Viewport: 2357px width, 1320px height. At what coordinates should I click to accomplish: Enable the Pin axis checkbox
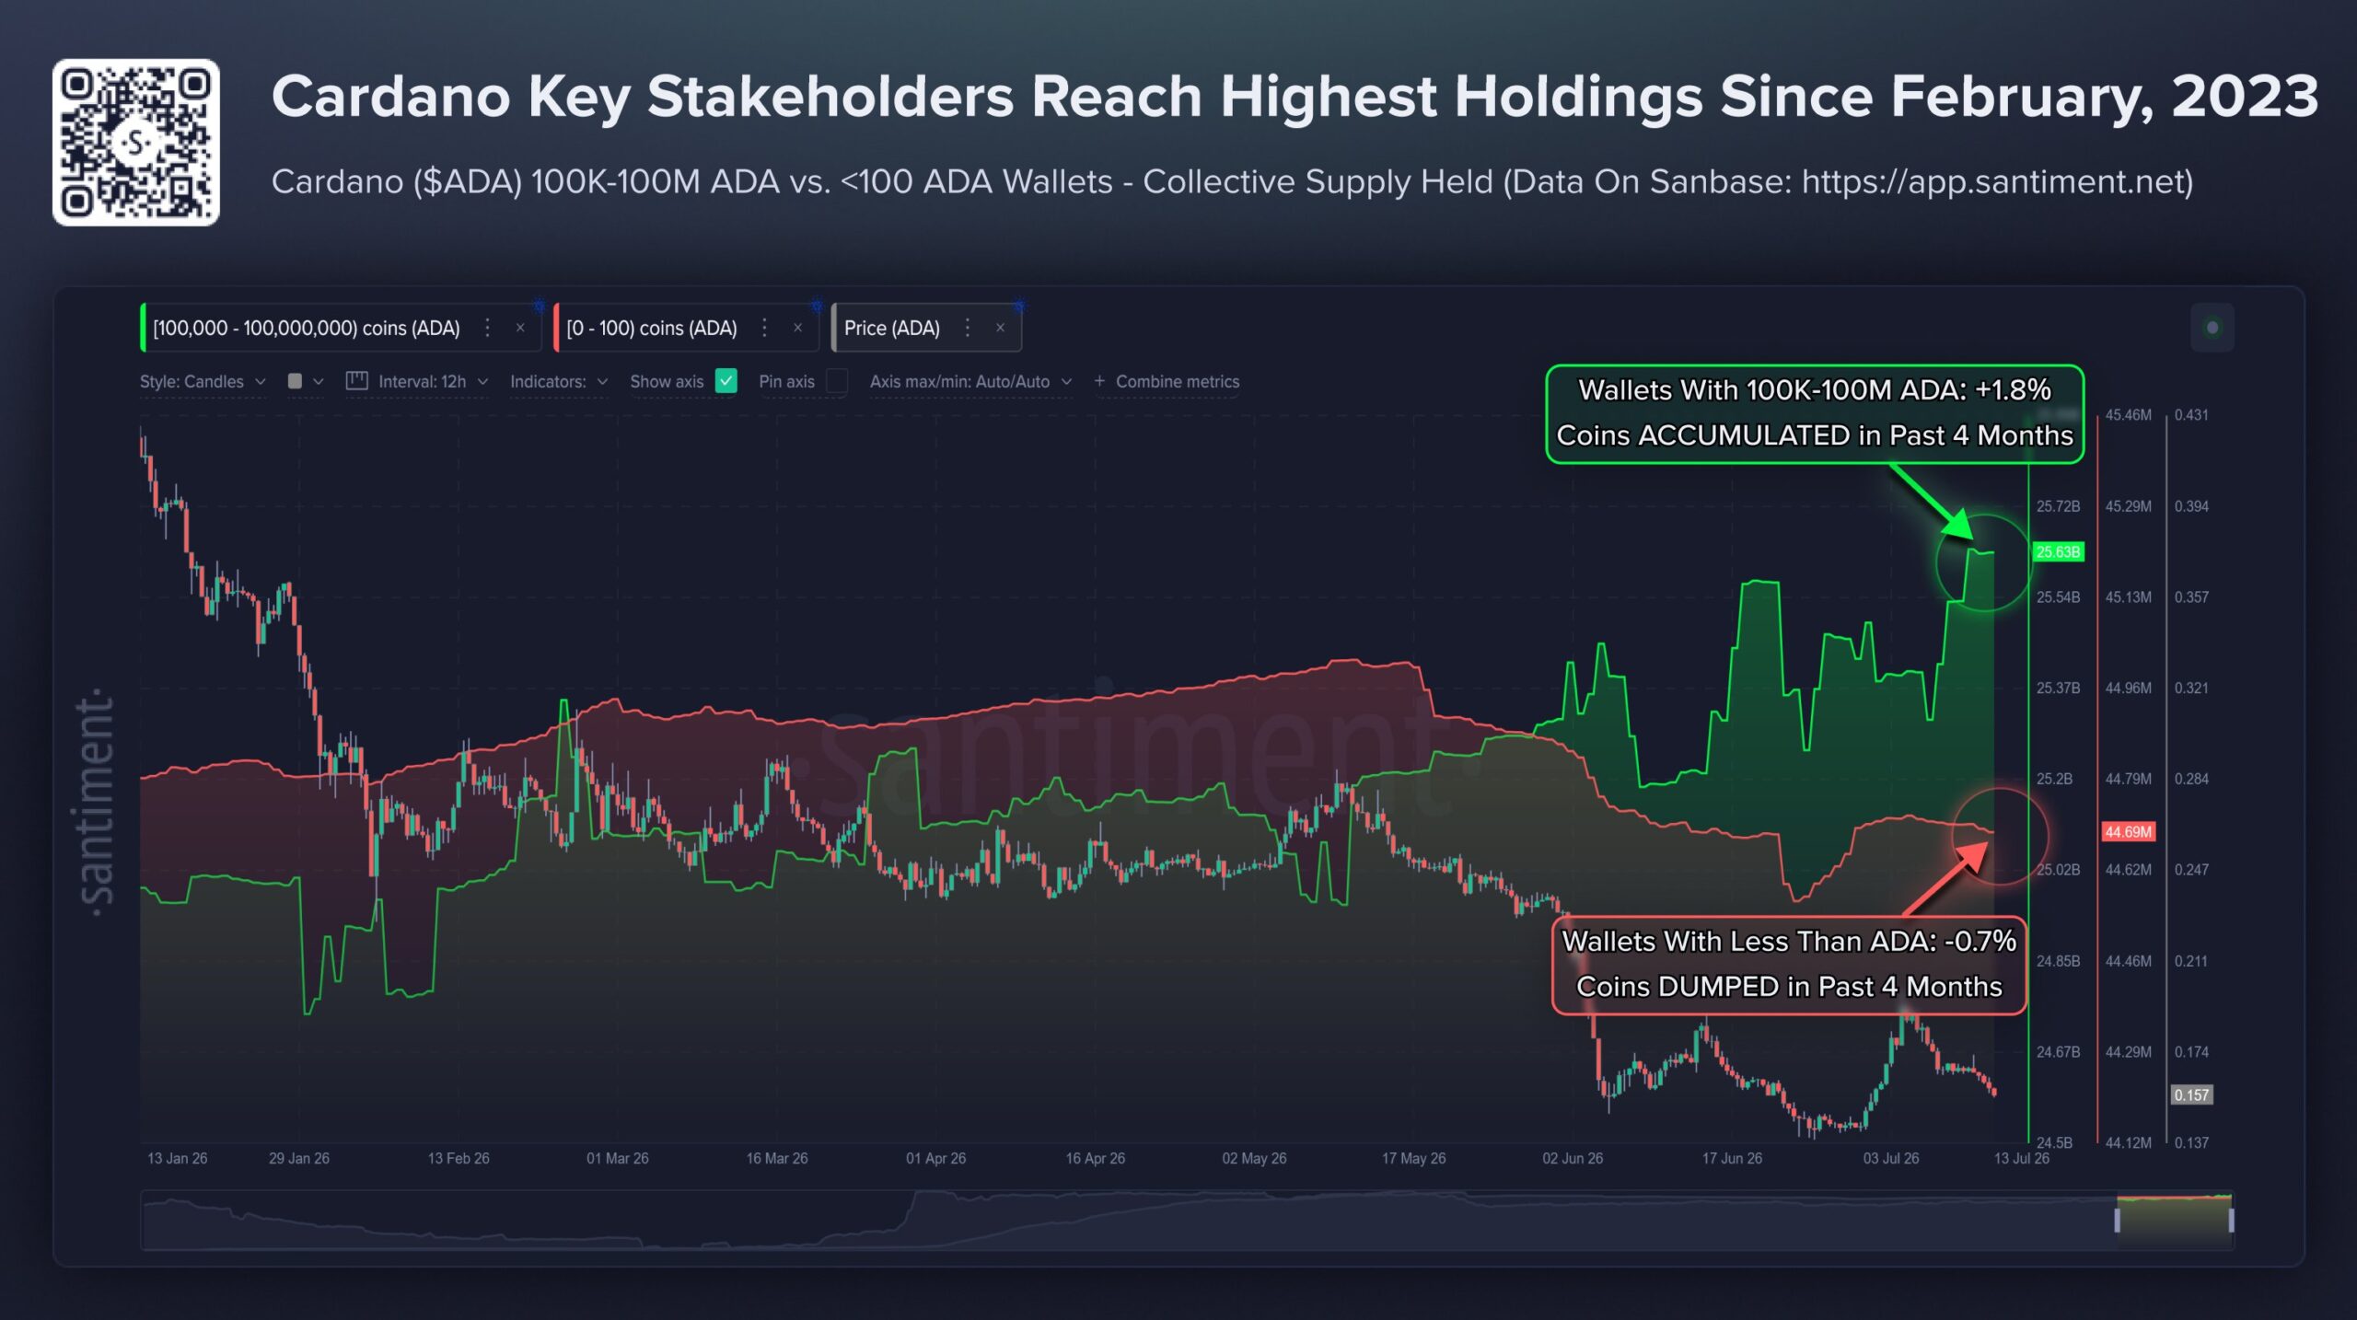(837, 381)
